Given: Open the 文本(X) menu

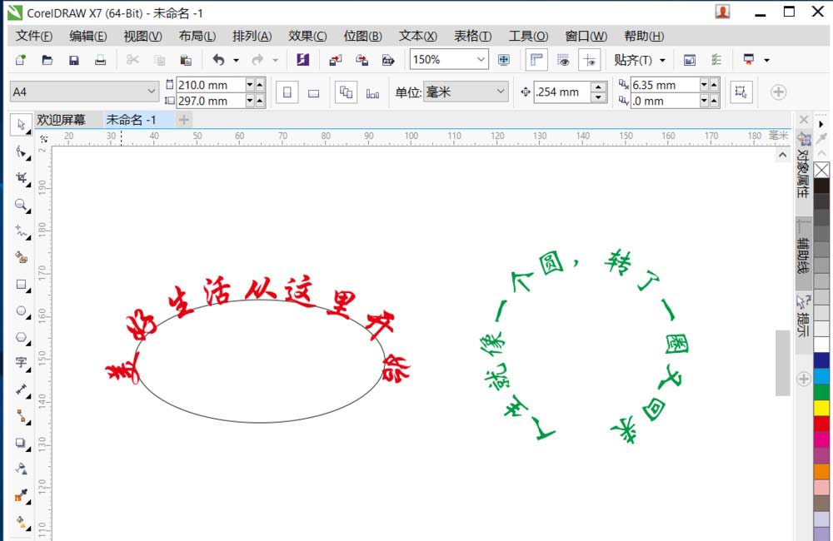Looking at the screenshot, I should [417, 36].
